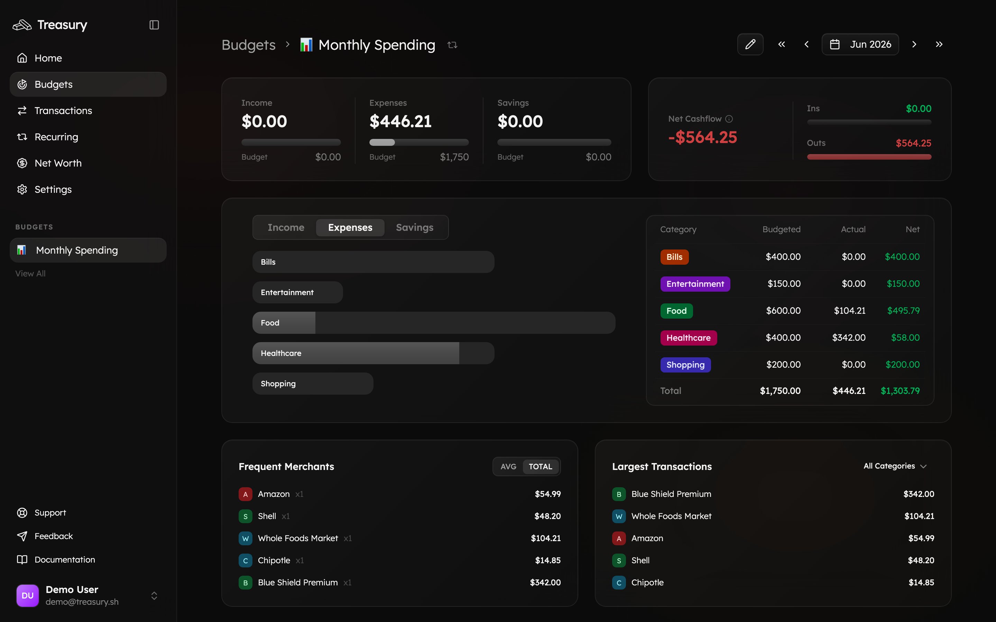
Task: Switch merchants view to TOTAL
Action: [x=541, y=466]
